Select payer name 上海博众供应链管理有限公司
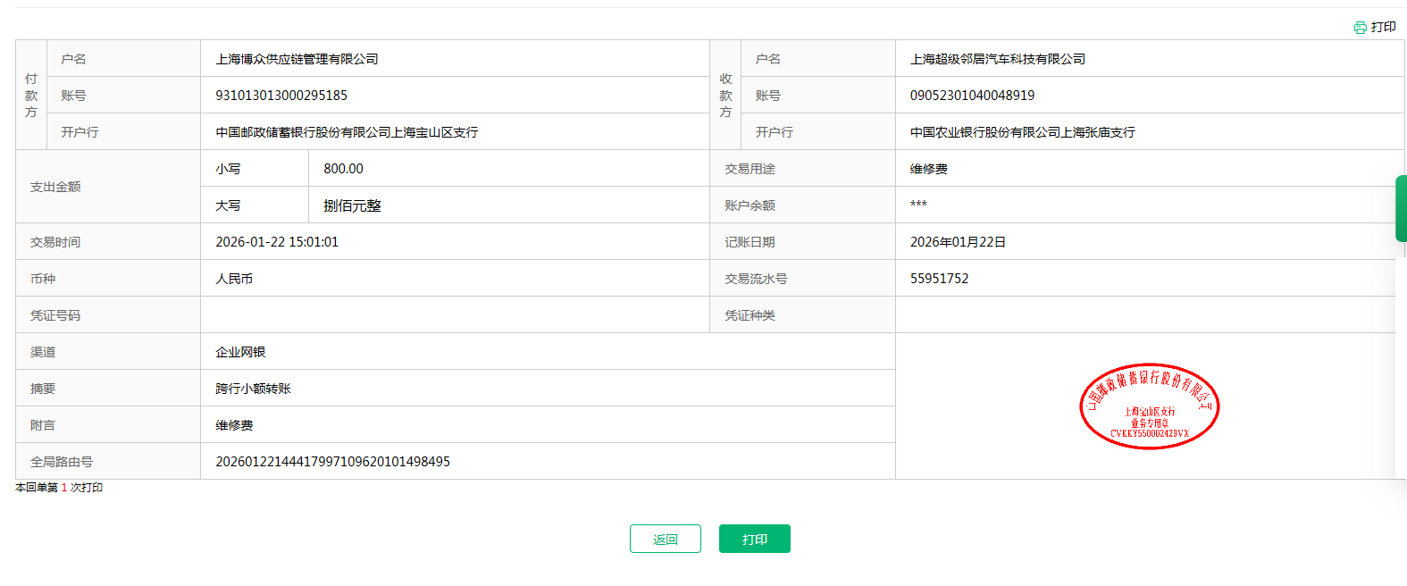 (297, 59)
